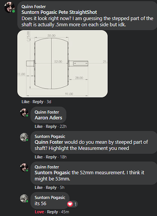Image resolution: width=157 pixels, height=216 pixels.
Task: Open Quinn Foster's avatar on top comment
Action: 9,7
